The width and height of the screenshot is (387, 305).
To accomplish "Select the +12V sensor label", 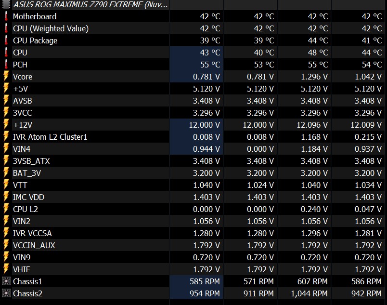I will (x=23, y=125).
